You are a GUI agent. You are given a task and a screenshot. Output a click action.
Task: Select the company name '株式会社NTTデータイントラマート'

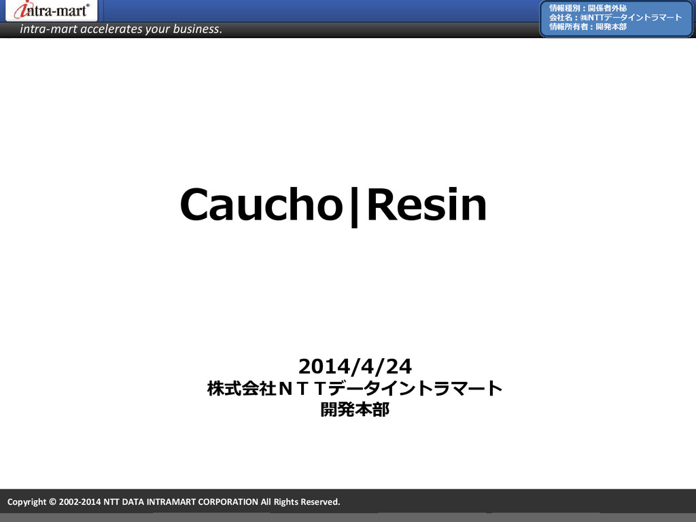point(355,388)
